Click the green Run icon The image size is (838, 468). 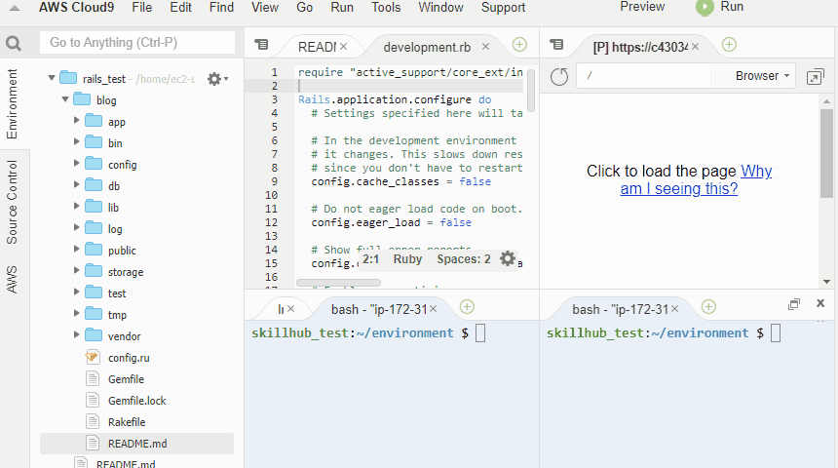[705, 8]
